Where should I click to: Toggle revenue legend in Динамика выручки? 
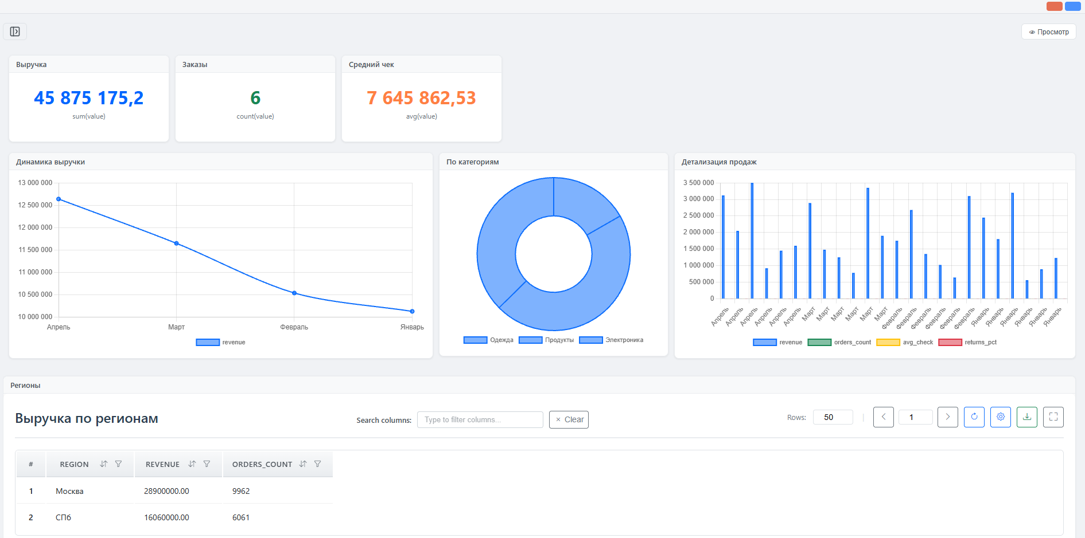click(221, 342)
